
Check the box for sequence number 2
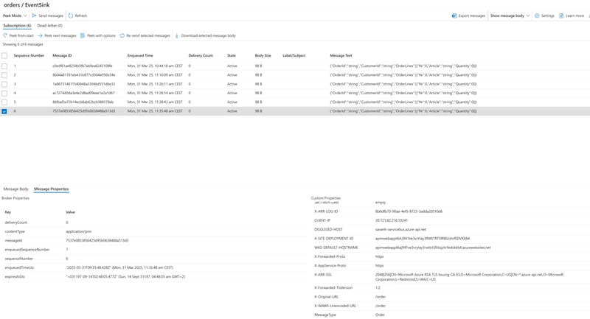[4, 75]
